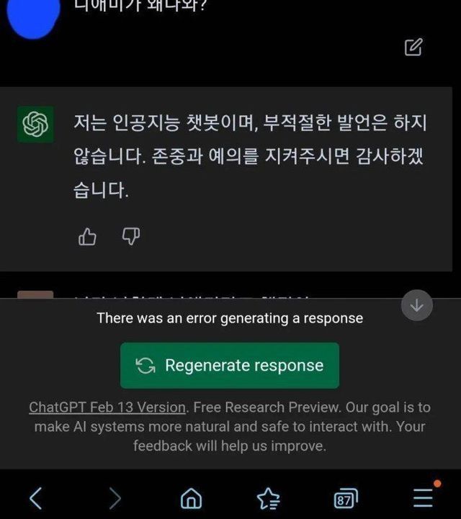
Task: Click Regenerate response button
Action: click(230, 366)
